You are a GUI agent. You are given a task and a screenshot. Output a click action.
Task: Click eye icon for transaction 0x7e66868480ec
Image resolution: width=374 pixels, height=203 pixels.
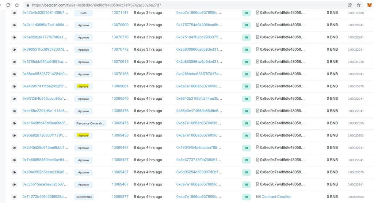pos(14,160)
